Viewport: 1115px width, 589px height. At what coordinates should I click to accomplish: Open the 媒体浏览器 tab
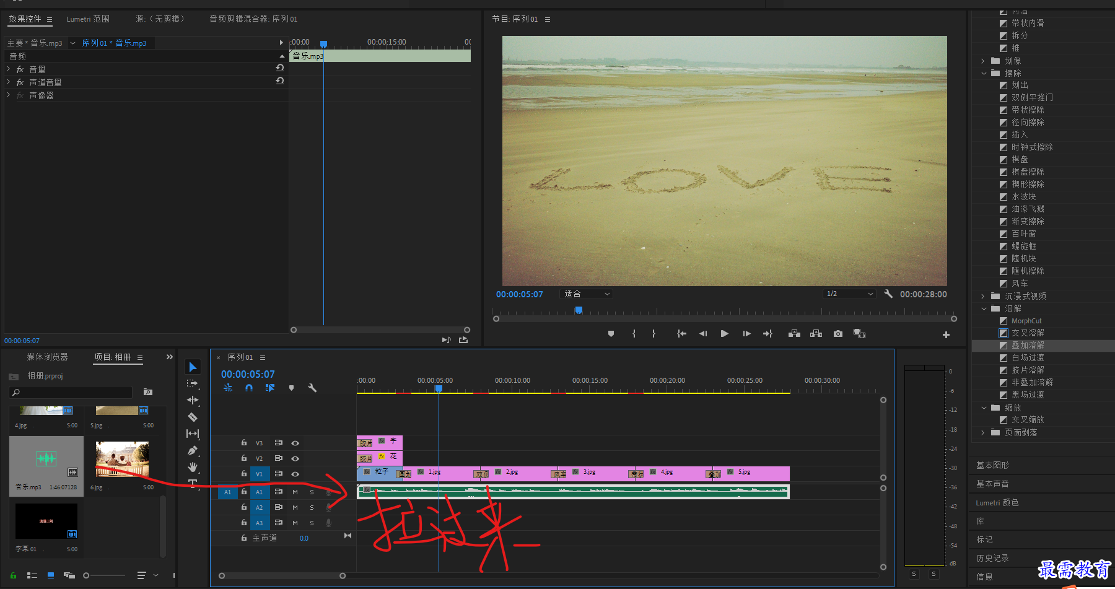tap(47, 357)
